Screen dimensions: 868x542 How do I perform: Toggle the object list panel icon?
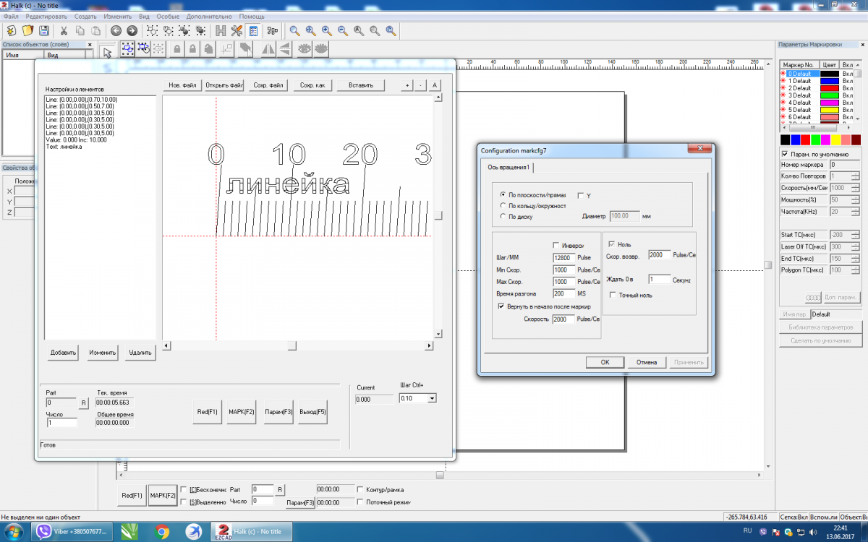pos(252,30)
